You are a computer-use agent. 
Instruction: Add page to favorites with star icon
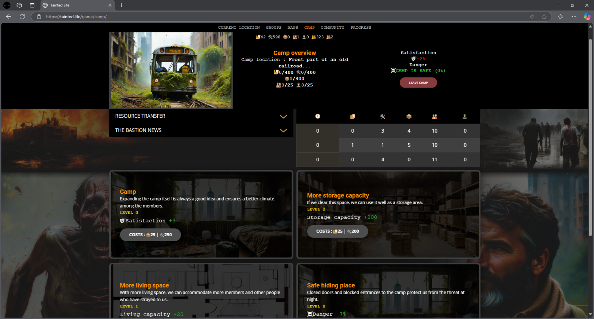click(544, 17)
